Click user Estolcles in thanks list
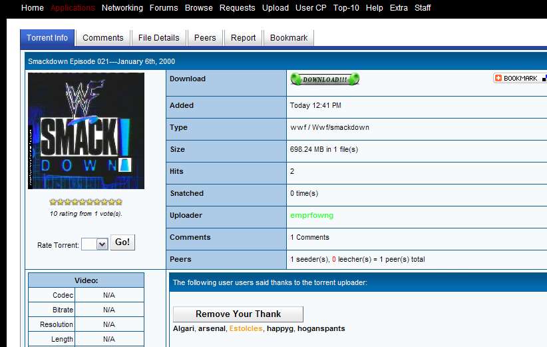This screenshot has height=347, width=547. 246,328
